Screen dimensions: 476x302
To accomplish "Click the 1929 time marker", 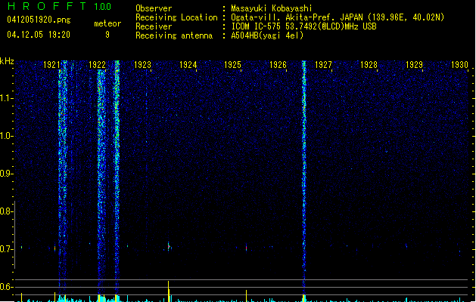I will point(414,65).
